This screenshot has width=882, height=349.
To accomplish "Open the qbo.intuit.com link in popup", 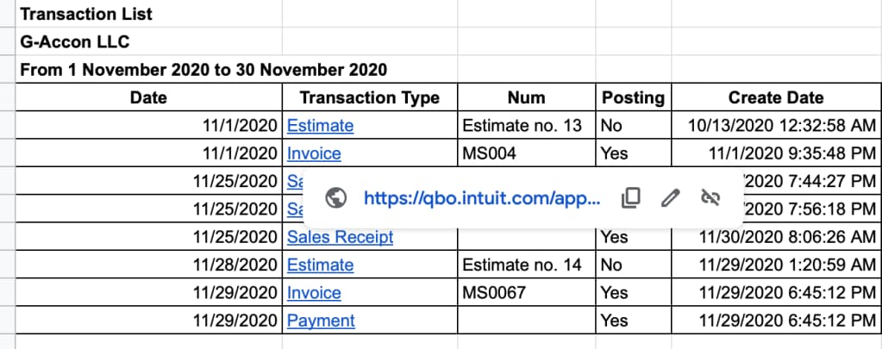I will click(x=481, y=198).
